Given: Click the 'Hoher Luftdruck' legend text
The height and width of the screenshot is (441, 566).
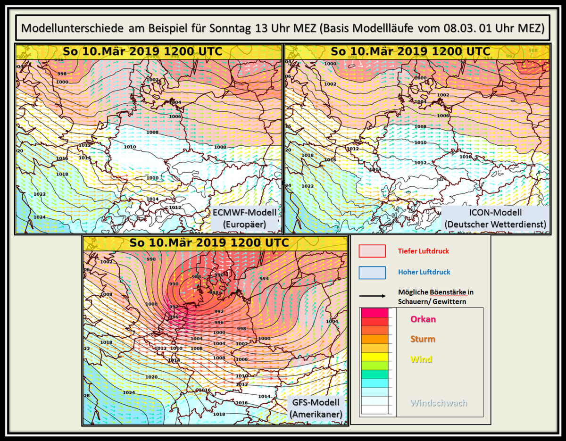Looking at the screenshot, I should click(x=424, y=272).
